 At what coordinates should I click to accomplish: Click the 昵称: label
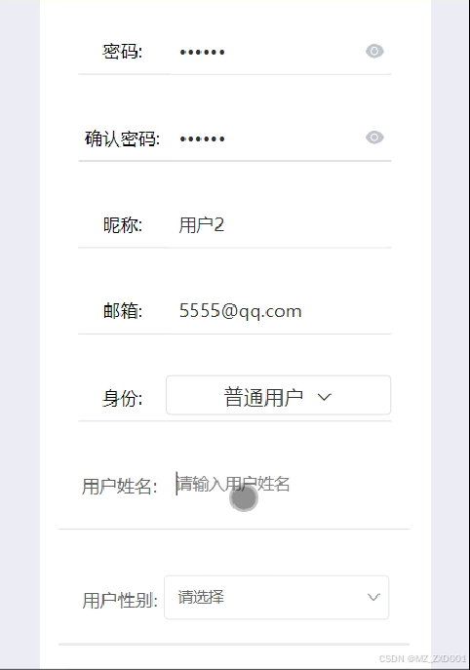123,225
